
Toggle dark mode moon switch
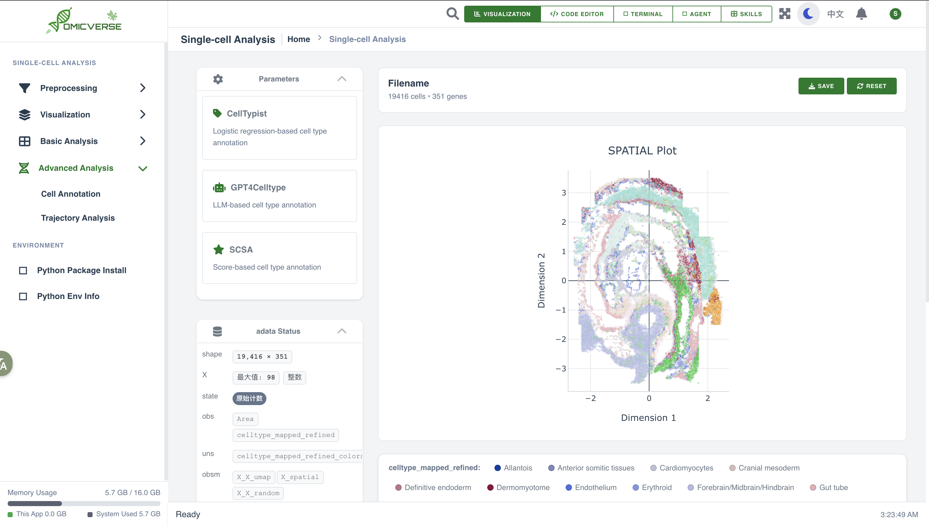808,14
